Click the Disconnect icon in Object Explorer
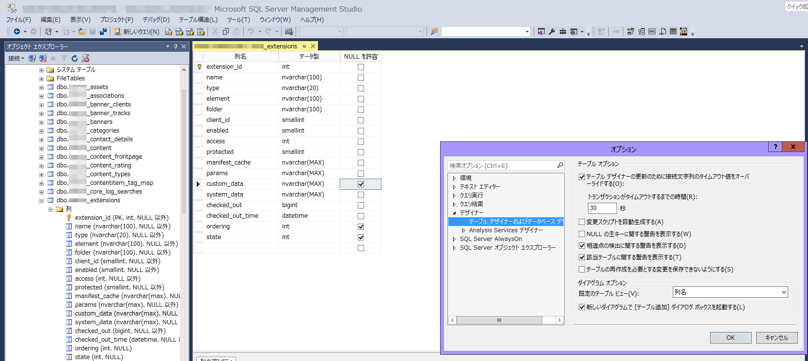Viewport: 808px width, 361px height. 43,58
